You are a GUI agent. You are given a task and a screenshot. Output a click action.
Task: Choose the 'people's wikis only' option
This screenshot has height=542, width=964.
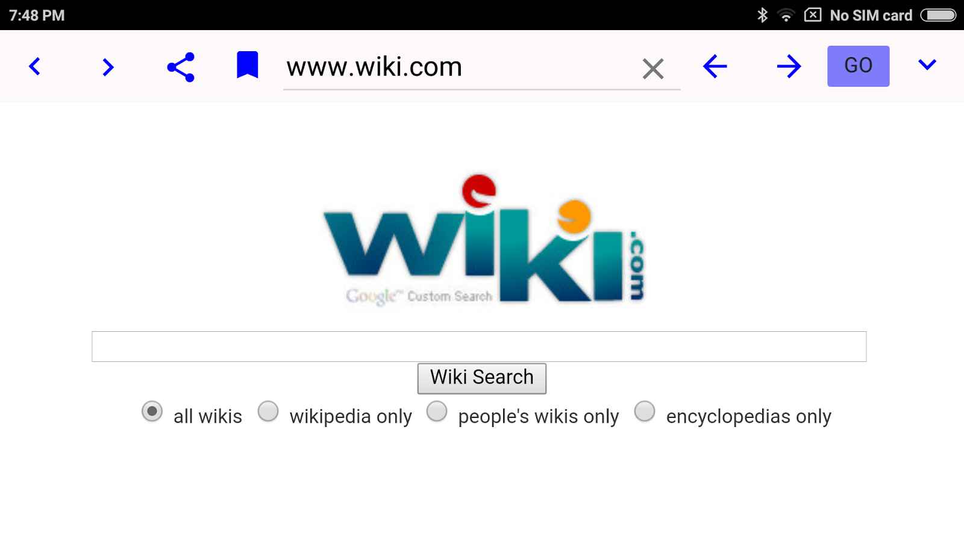pos(437,412)
